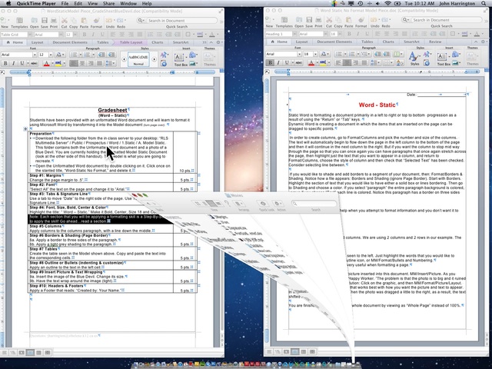This screenshot has height=369, width=492.
Task: Click Templates icon in right Word Static window
Action: 284,20
